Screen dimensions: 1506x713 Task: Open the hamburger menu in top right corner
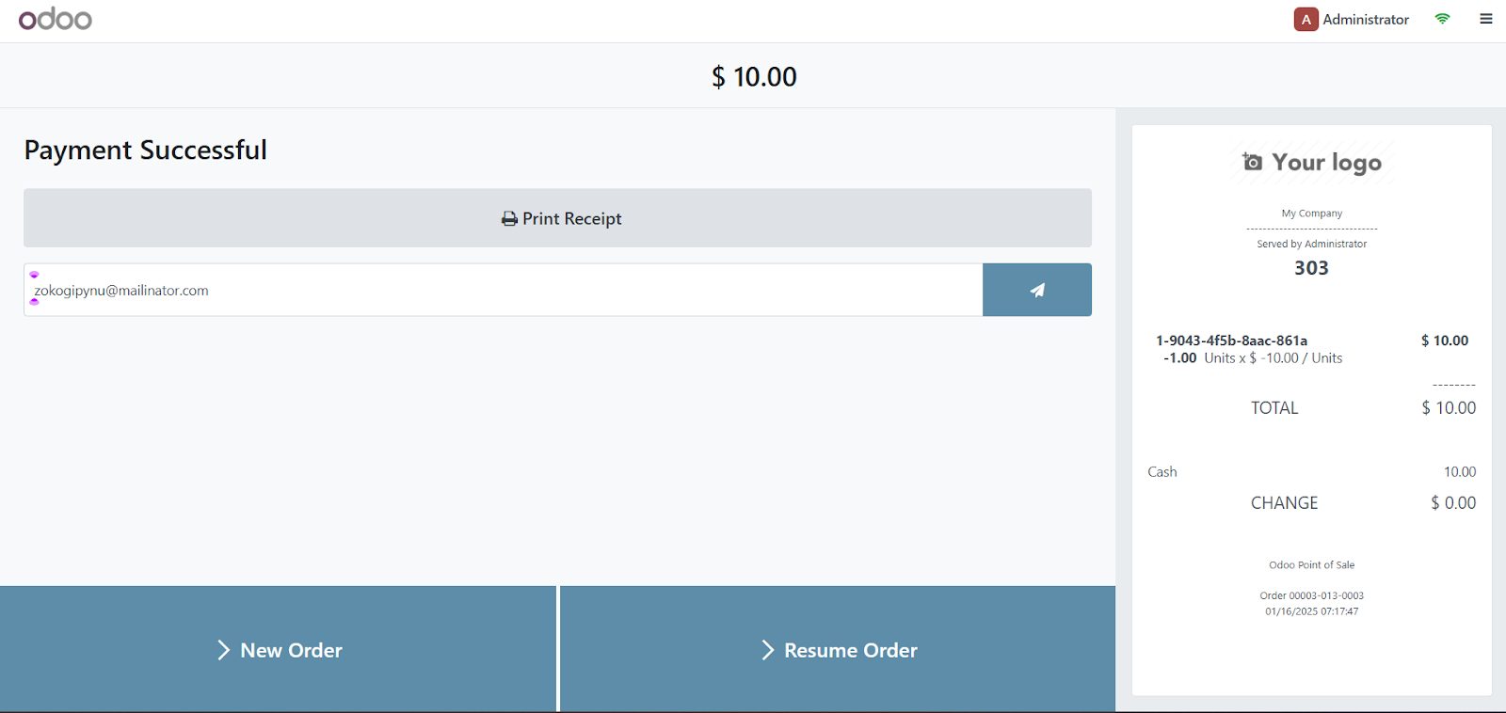click(1485, 19)
